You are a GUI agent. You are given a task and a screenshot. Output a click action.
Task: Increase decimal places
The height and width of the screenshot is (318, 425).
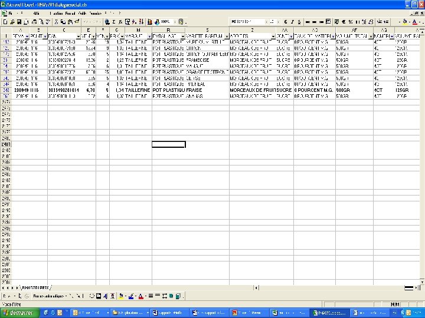364,22
